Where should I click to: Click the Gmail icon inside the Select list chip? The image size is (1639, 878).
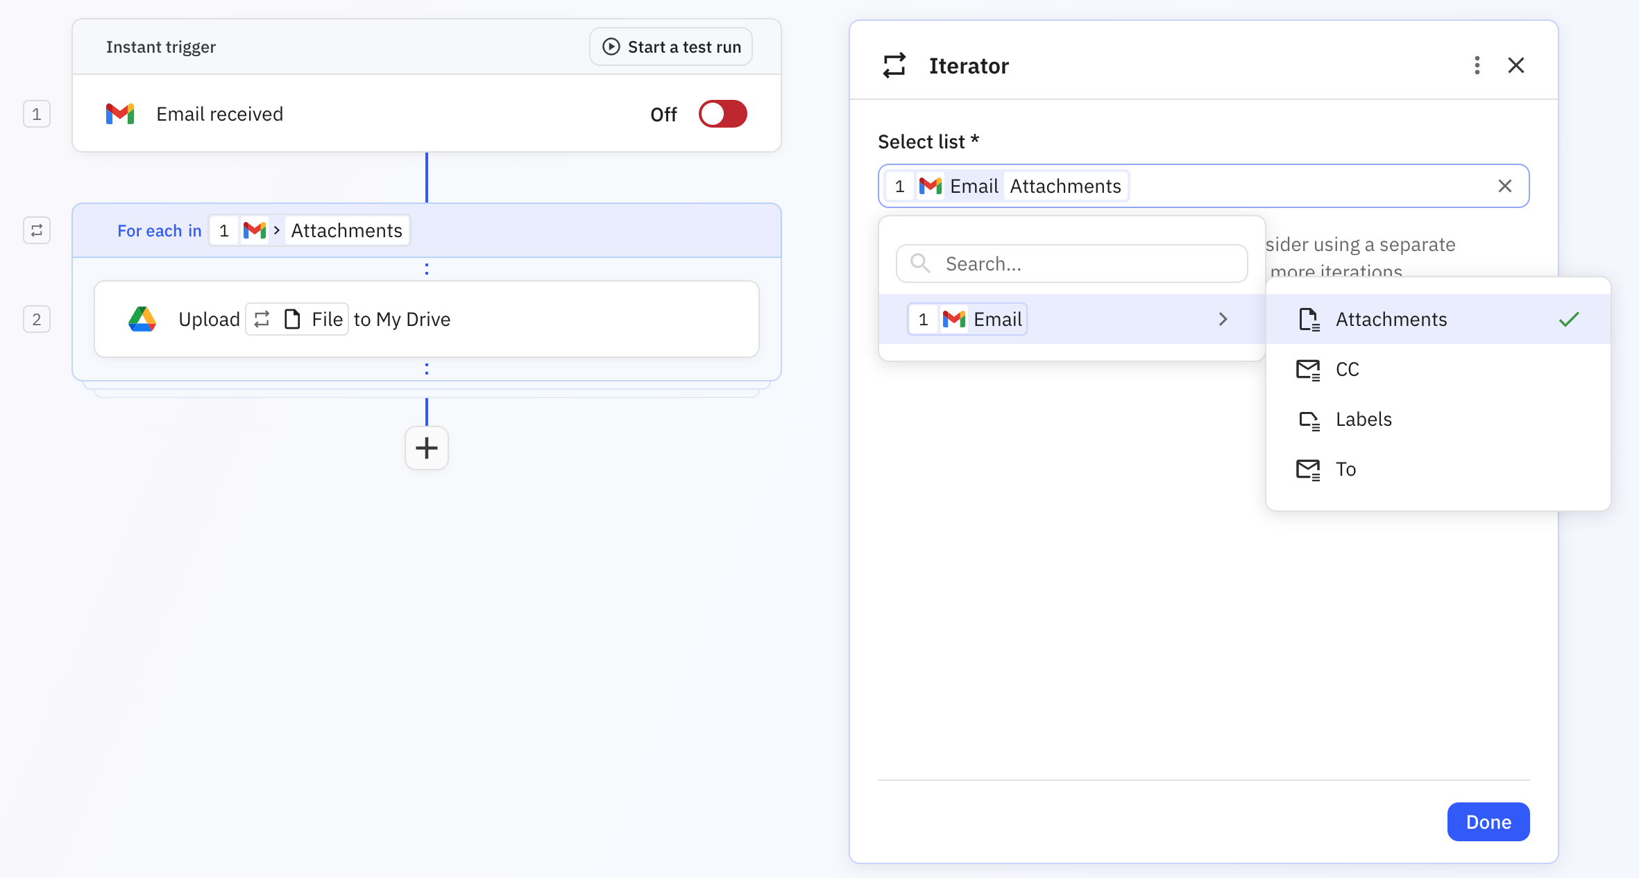(x=930, y=185)
